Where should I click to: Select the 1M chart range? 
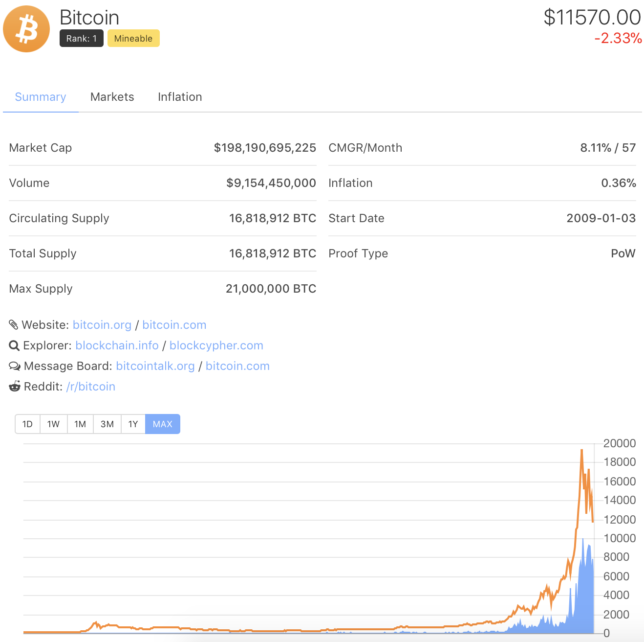coord(80,424)
